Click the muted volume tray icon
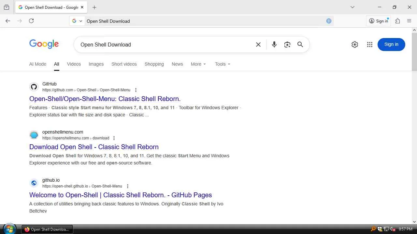This screenshot has width=417, height=234. [x=393, y=229]
